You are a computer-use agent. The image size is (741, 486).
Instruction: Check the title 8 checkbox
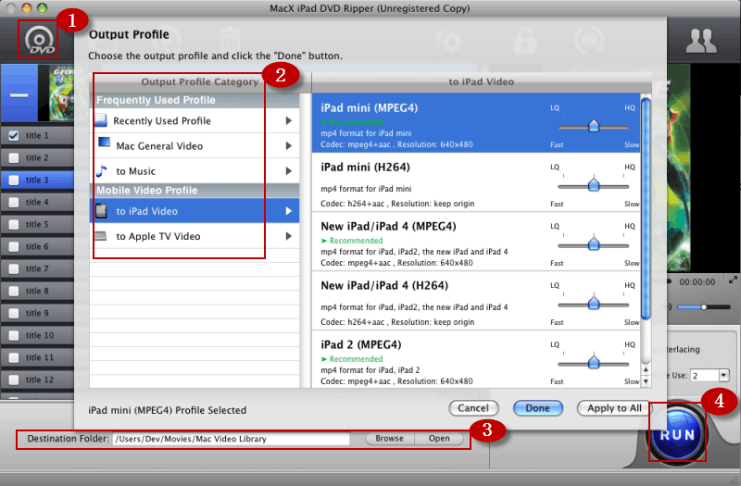14,291
